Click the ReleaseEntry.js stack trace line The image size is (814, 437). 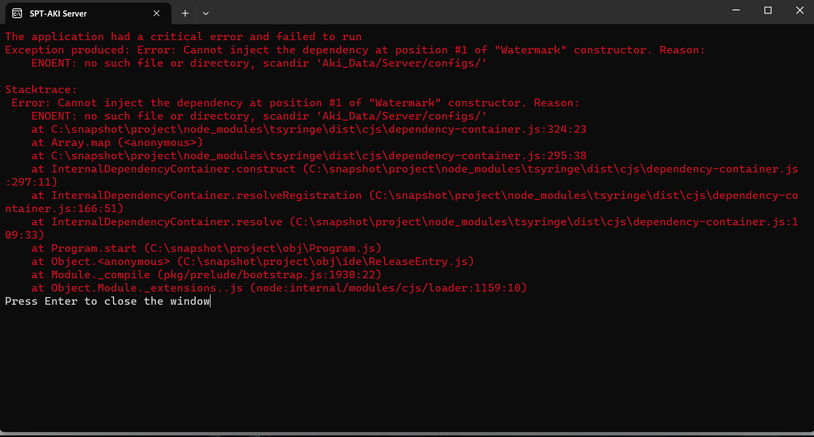tap(252, 261)
